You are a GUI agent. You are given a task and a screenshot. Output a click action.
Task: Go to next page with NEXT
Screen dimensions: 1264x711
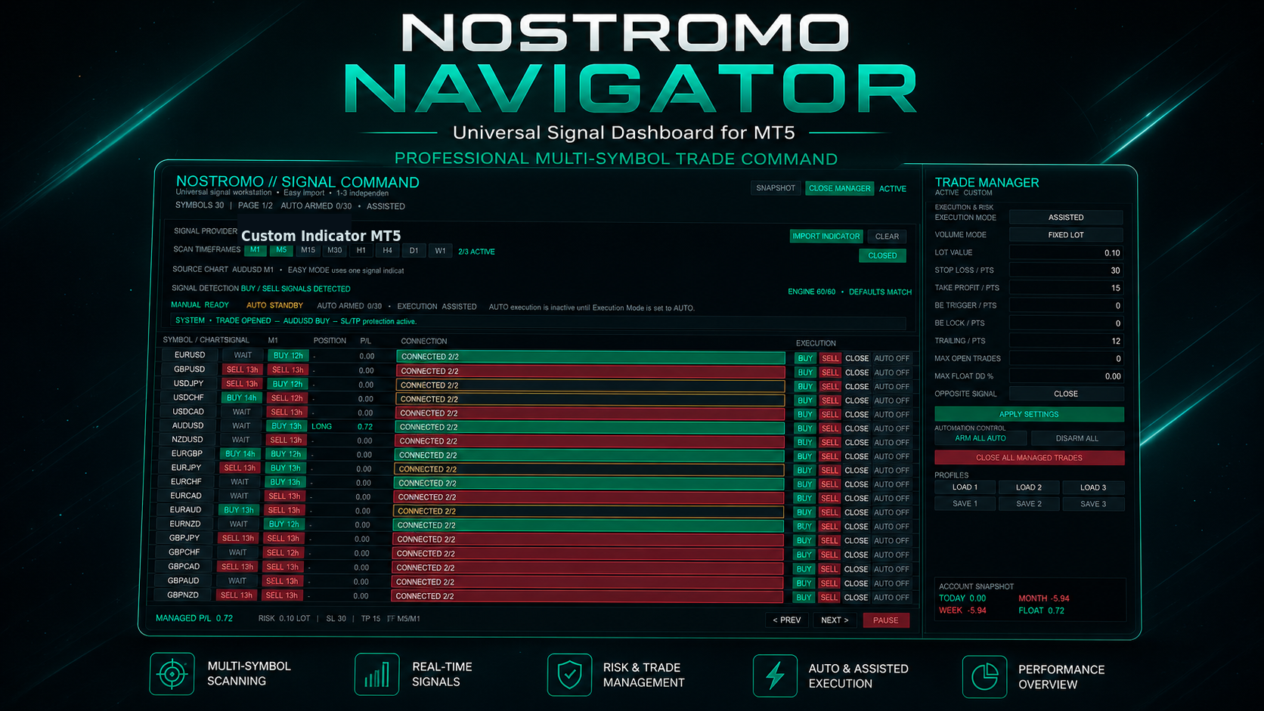pos(835,620)
